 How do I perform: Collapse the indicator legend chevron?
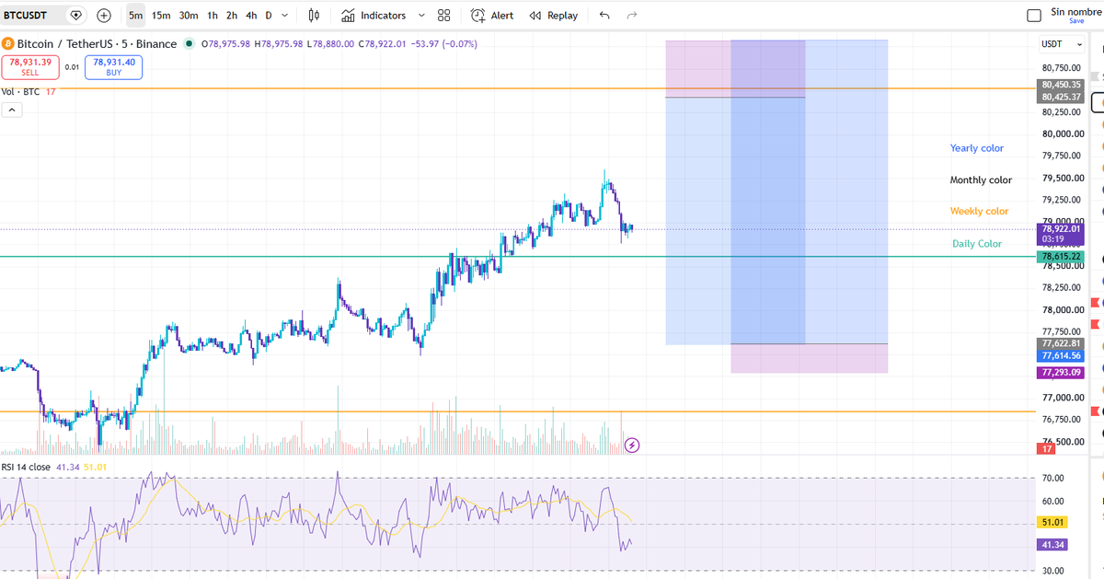click(x=13, y=110)
